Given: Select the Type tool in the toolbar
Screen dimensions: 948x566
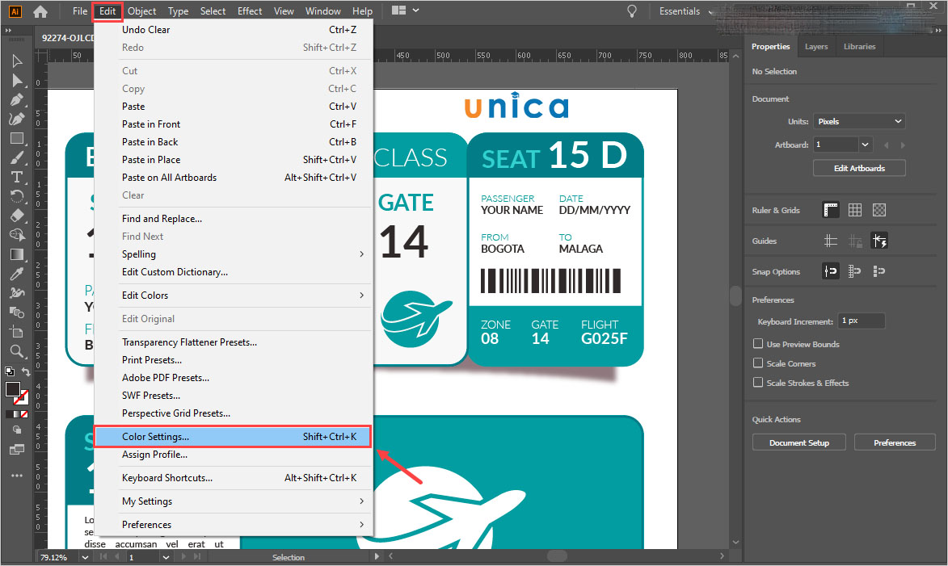Looking at the screenshot, I should tap(16, 177).
